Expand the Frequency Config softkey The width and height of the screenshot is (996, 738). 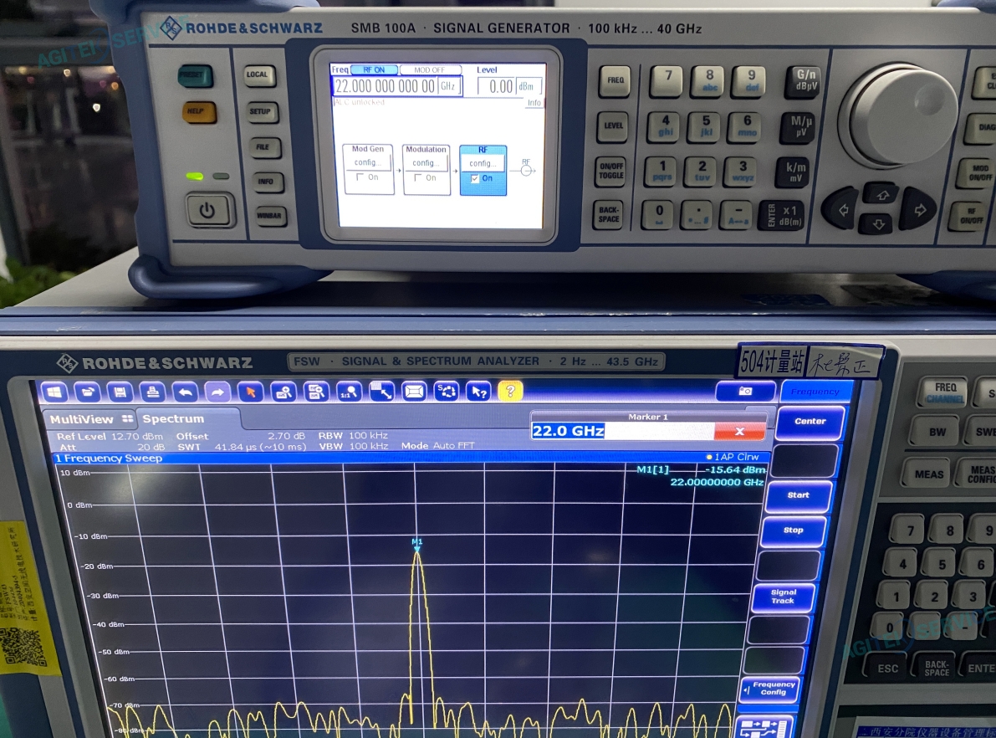[x=769, y=689]
